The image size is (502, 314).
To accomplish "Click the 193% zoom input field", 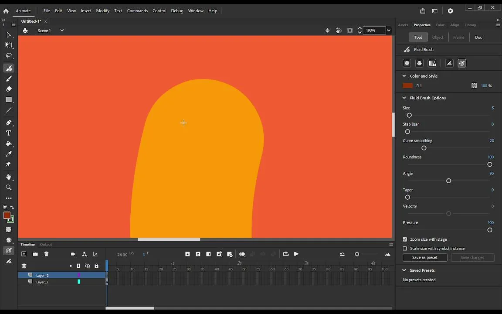I will [x=375, y=31].
